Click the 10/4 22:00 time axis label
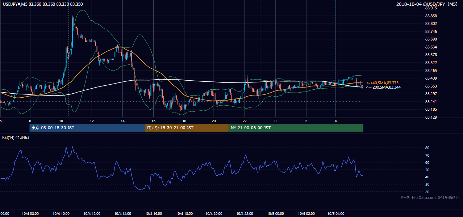463x217 pixels. (x=245, y=213)
